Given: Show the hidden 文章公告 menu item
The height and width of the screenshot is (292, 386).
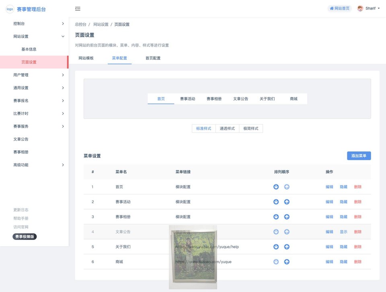Looking at the screenshot, I should pyautogui.click(x=343, y=232).
